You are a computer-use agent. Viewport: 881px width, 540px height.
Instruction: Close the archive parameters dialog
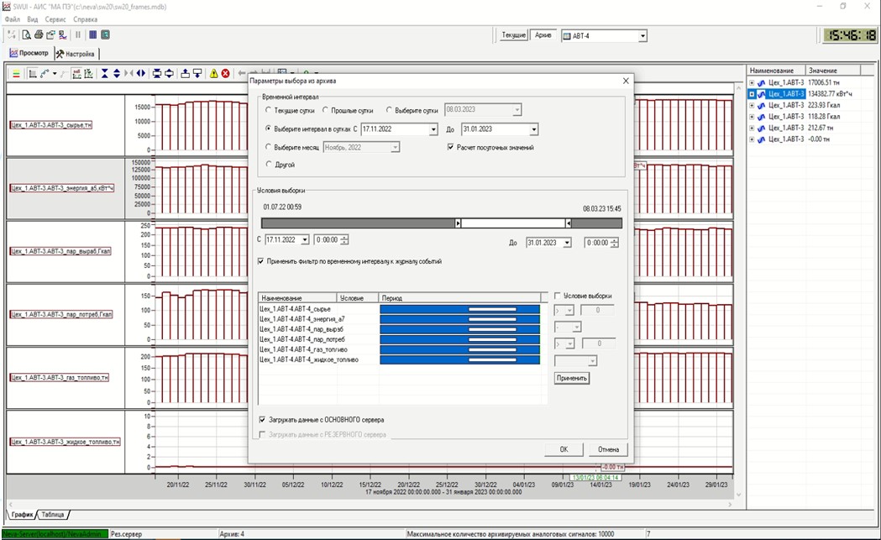click(626, 81)
